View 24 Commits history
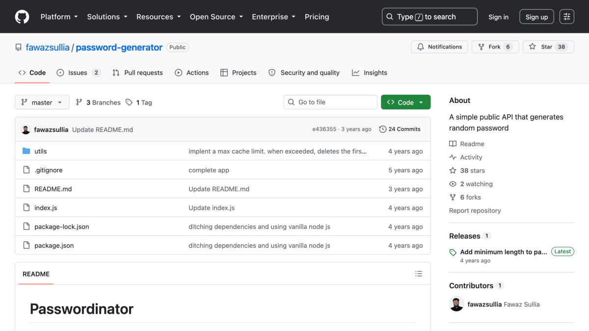 click(400, 129)
